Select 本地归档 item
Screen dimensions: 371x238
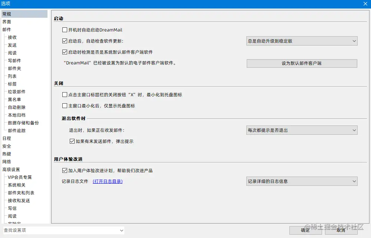tap(17, 115)
